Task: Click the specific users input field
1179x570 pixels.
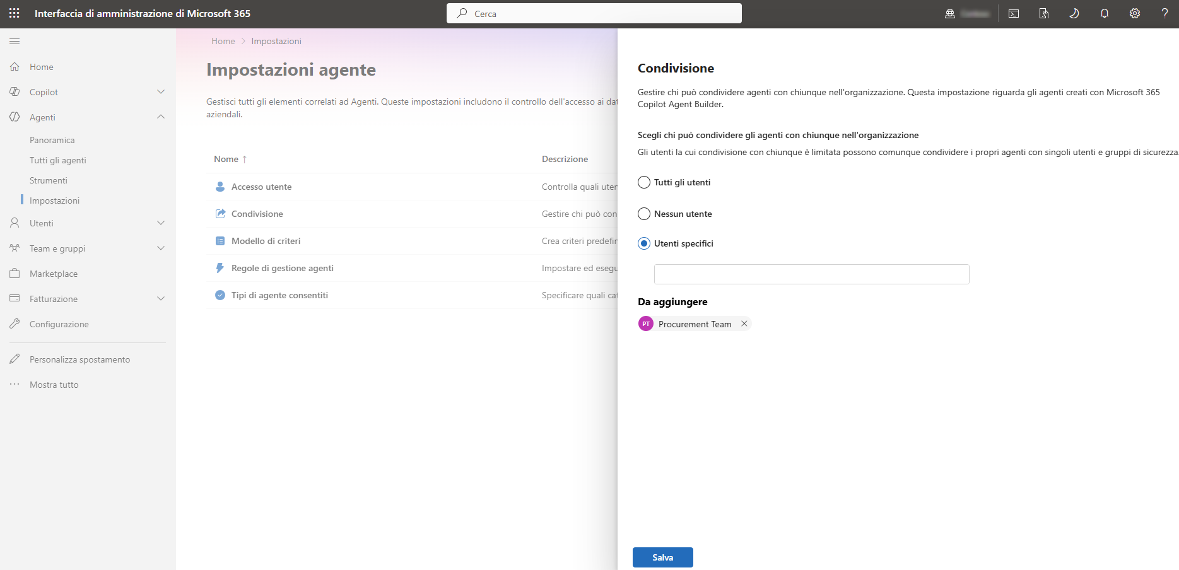Action: [x=812, y=274]
